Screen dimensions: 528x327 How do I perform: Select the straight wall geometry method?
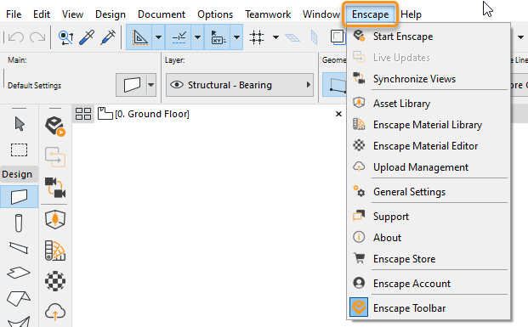tap(335, 85)
